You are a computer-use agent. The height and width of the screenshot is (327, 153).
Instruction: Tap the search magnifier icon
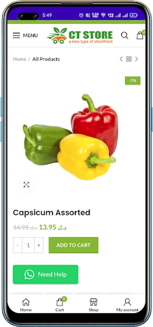pyautogui.click(x=124, y=36)
